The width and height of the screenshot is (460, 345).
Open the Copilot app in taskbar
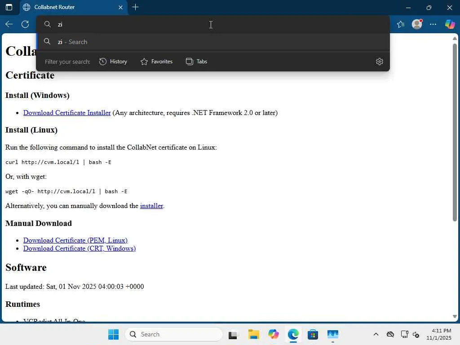click(x=273, y=334)
